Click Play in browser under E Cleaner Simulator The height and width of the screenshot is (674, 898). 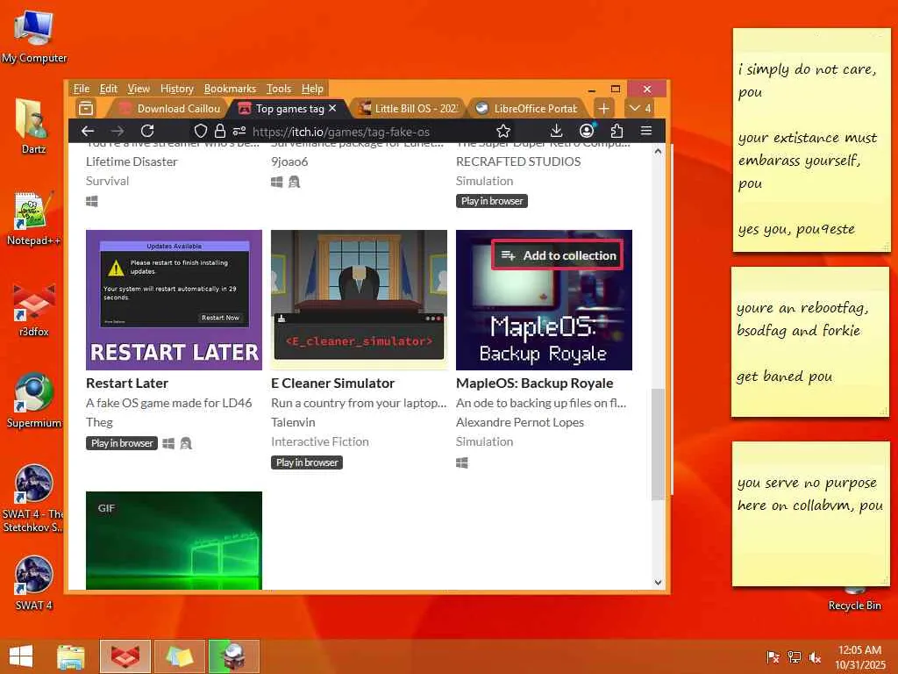pyautogui.click(x=307, y=462)
